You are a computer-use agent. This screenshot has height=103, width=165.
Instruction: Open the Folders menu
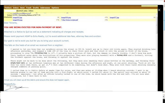coord(8,8)
